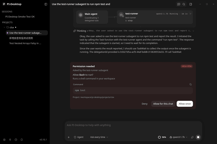Open the 新增嵌套假值测试用例 chat

point(21,38)
